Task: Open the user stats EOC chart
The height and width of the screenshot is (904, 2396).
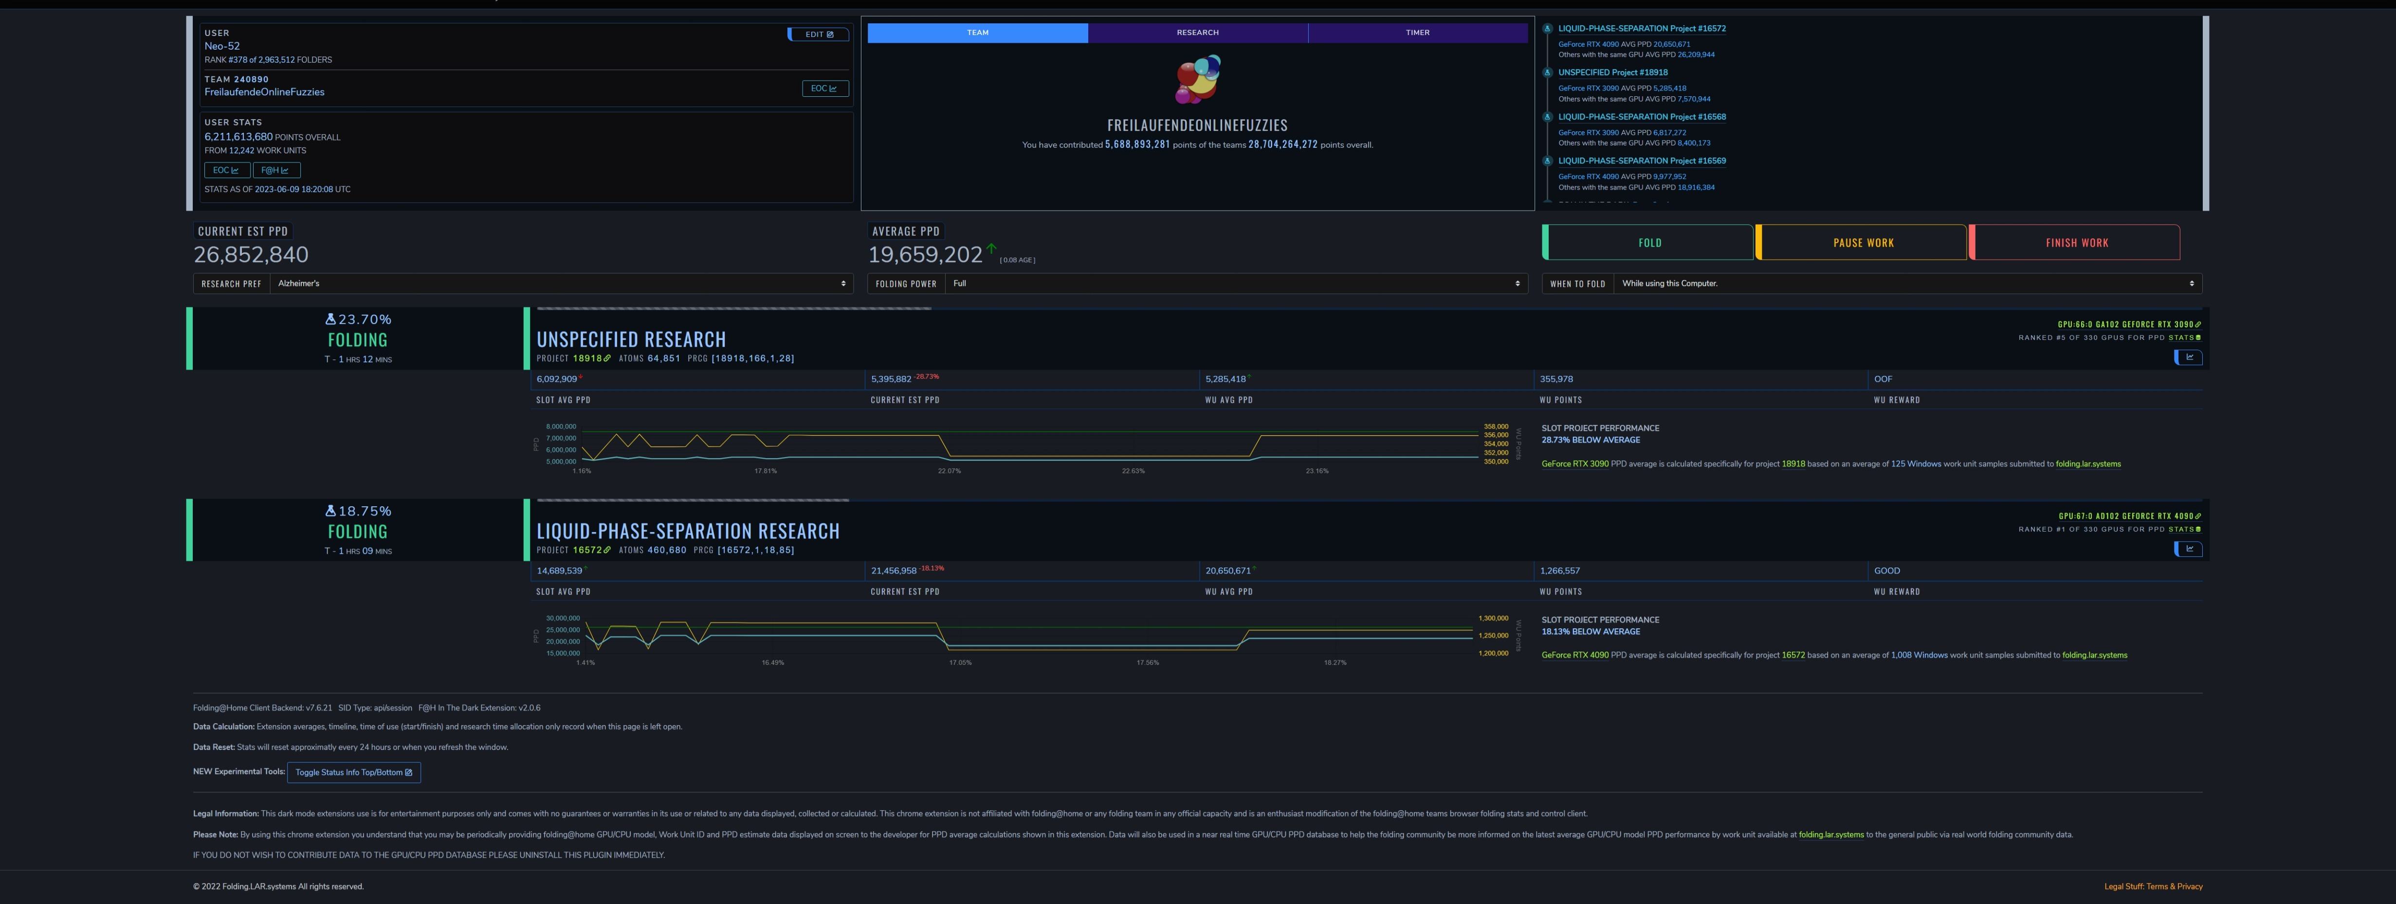Action: tap(227, 170)
